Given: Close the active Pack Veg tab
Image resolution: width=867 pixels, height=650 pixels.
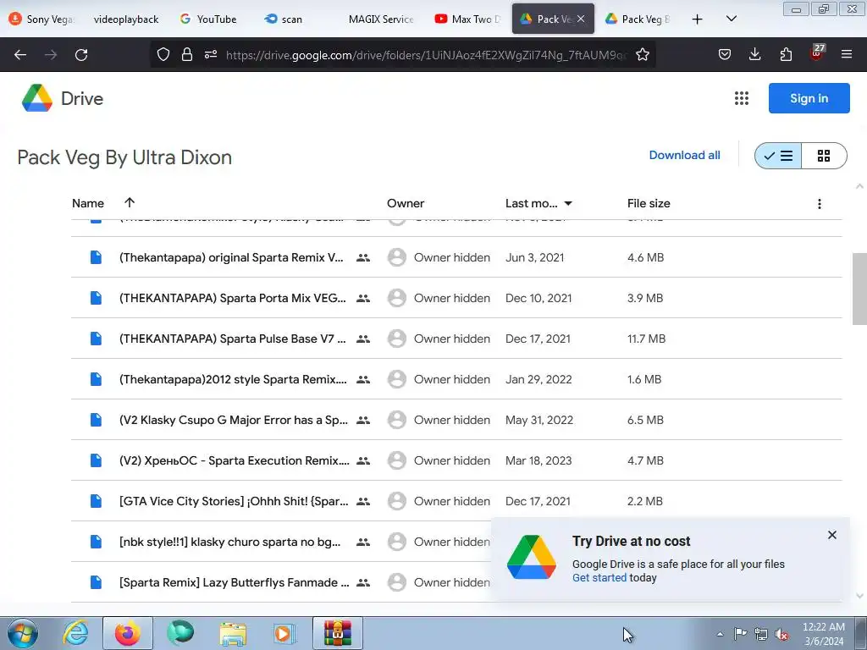Looking at the screenshot, I should coord(581,19).
